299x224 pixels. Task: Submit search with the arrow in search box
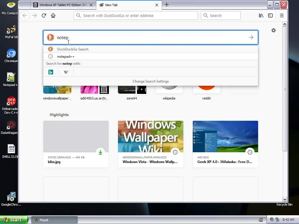pyautogui.click(x=251, y=37)
